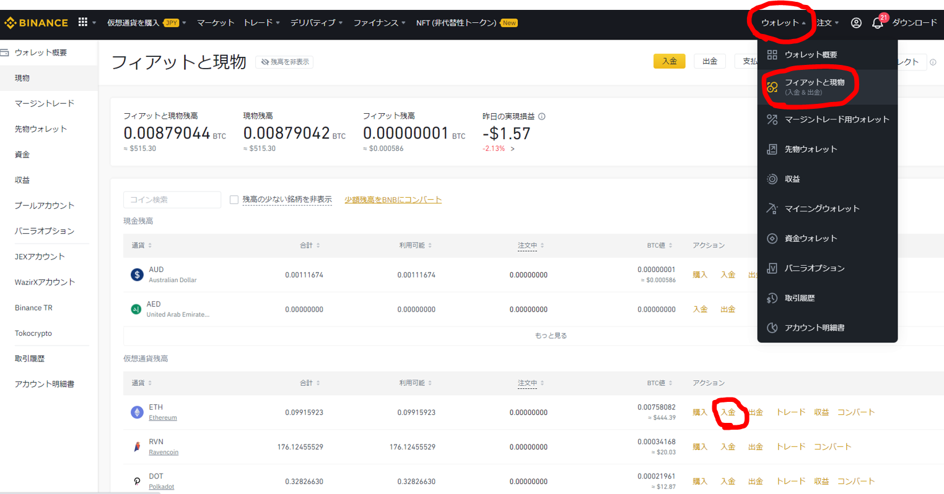The width and height of the screenshot is (944, 494).
Task: Open the notification bell showing 21 alerts
Action: (x=877, y=23)
